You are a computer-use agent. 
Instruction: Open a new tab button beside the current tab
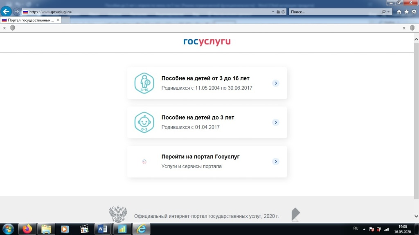click(64, 20)
